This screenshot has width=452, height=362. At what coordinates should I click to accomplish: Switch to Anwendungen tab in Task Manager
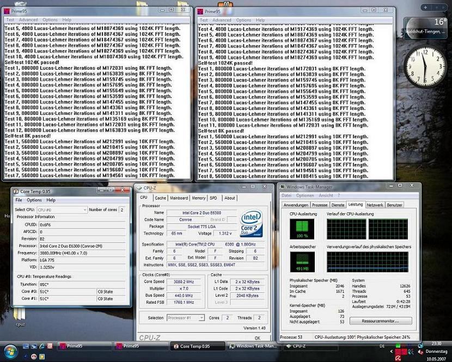[296, 205]
